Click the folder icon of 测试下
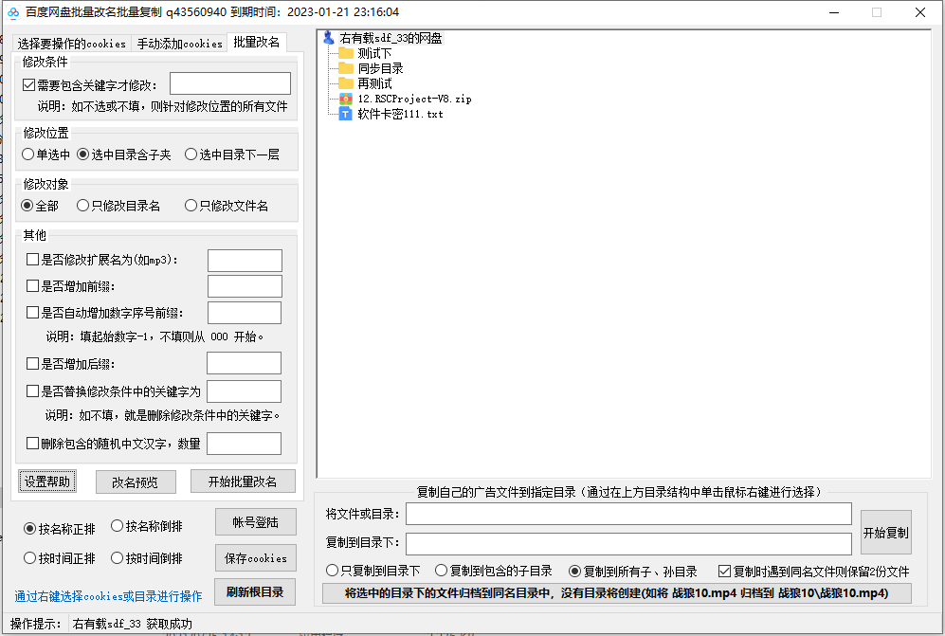The image size is (945, 636). point(346,53)
